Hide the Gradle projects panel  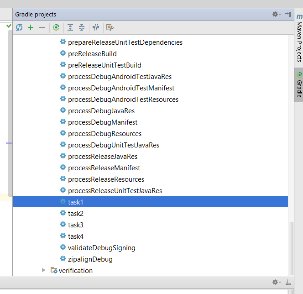[x=288, y=15]
